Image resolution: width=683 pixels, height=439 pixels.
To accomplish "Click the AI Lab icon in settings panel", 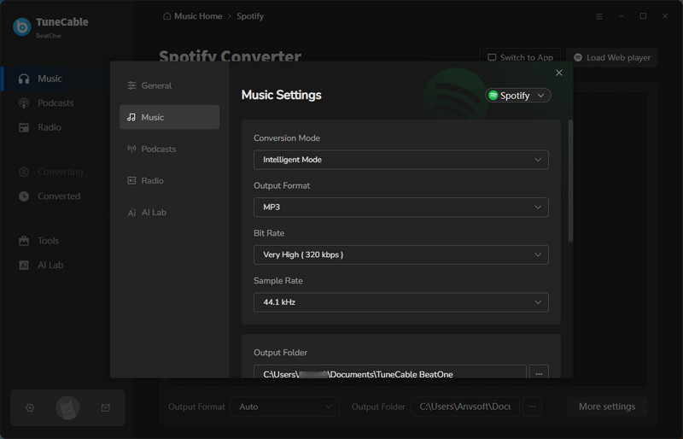I will [131, 213].
